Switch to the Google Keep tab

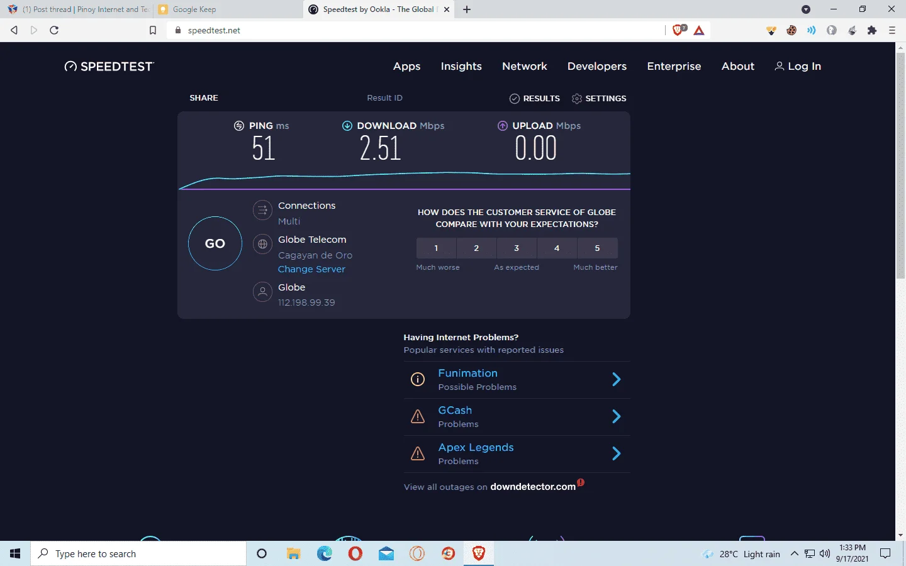226,9
